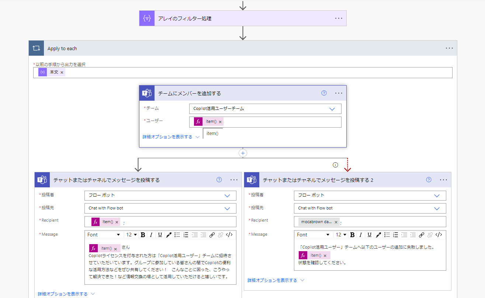Remove item() token in left message body
This screenshot has width=485, height=298.
pyautogui.click(x=115, y=249)
